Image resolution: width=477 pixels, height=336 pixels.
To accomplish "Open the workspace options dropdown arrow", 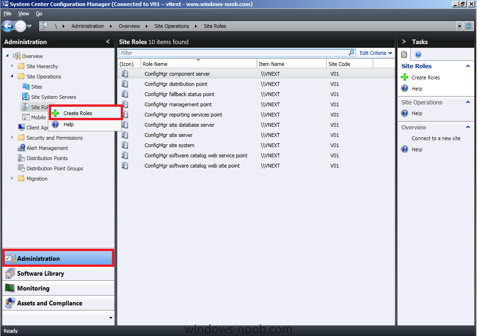I will (111, 318).
